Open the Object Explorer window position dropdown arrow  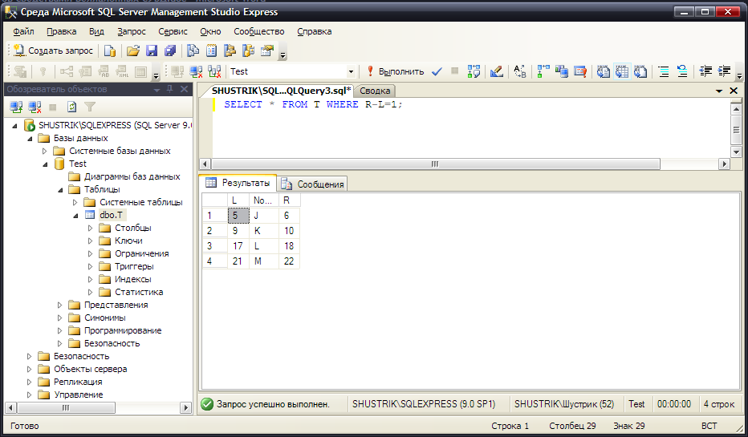[157, 90]
